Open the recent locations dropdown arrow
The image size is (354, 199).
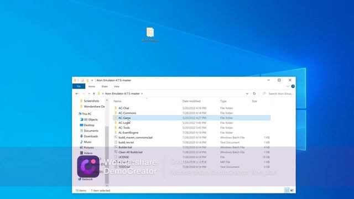[x=89, y=93]
